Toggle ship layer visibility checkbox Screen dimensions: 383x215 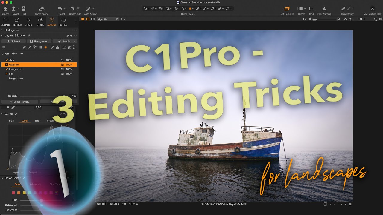click(x=7, y=60)
